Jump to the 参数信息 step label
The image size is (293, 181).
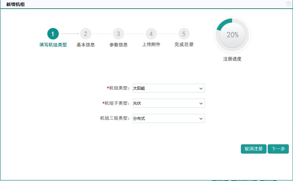[119, 45]
